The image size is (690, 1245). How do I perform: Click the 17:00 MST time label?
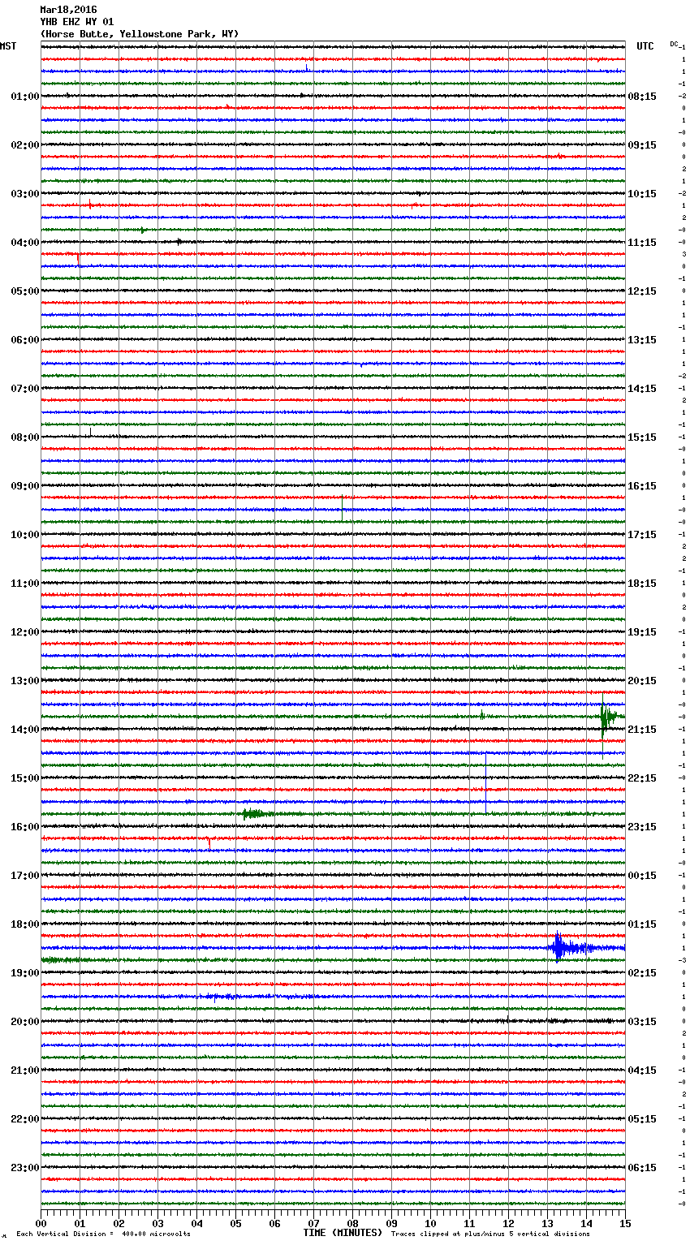click(x=25, y=876)
